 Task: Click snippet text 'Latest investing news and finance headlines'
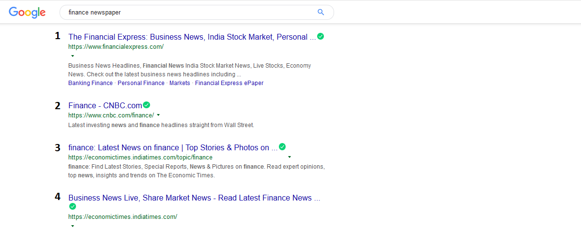tap(161, 125)
